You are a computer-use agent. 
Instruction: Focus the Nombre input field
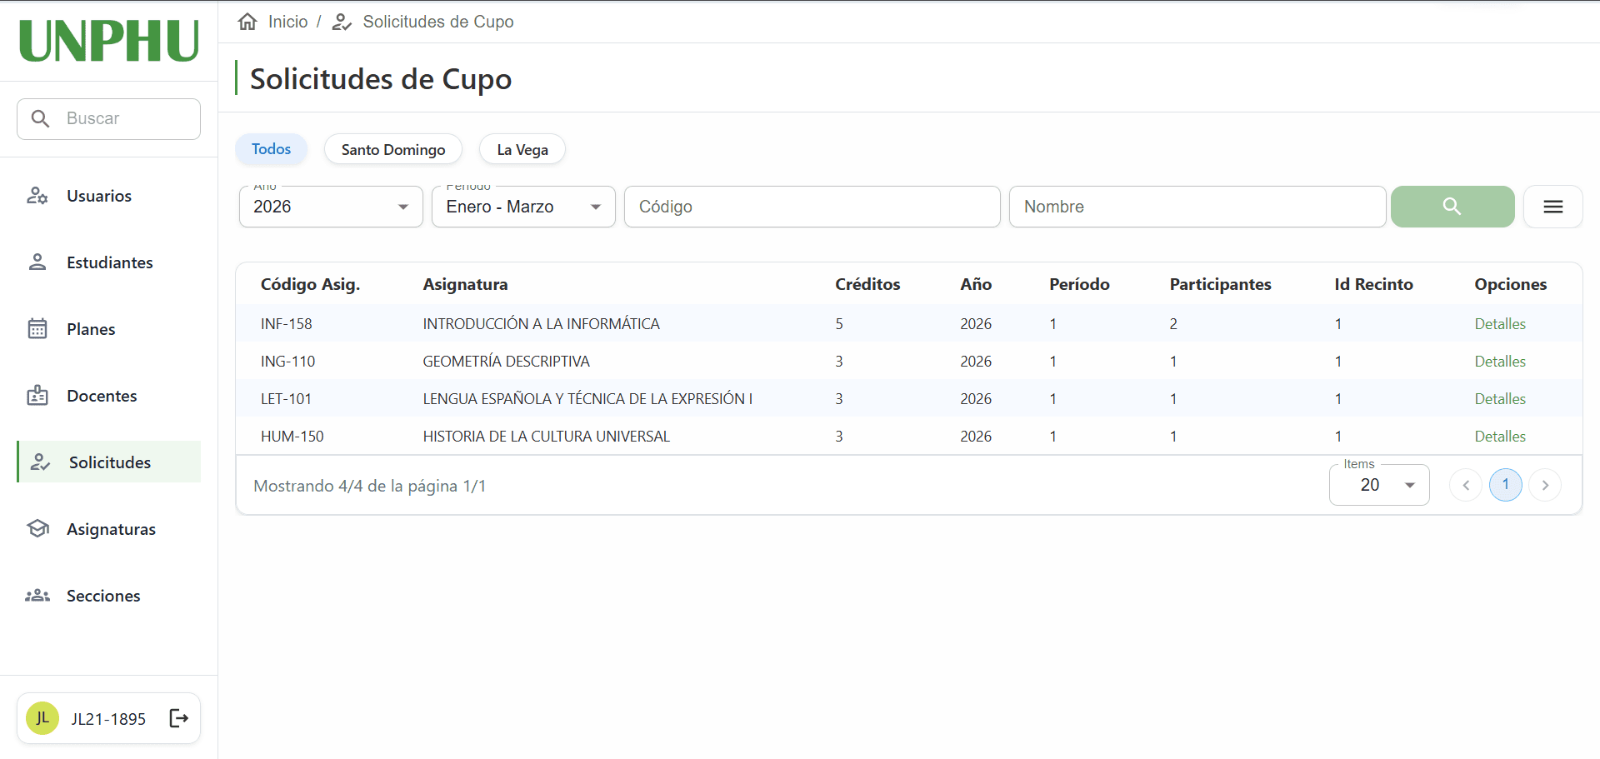pyautogui.click(x=1197, y=207)
